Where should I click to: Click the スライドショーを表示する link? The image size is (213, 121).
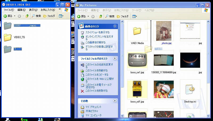click(97, 32)
